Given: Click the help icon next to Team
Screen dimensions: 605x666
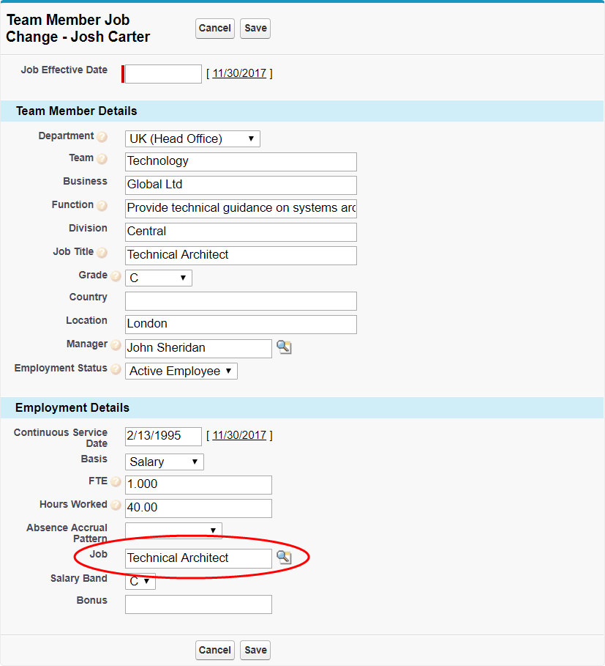Looking at the screenshot, I should (102, 159).
